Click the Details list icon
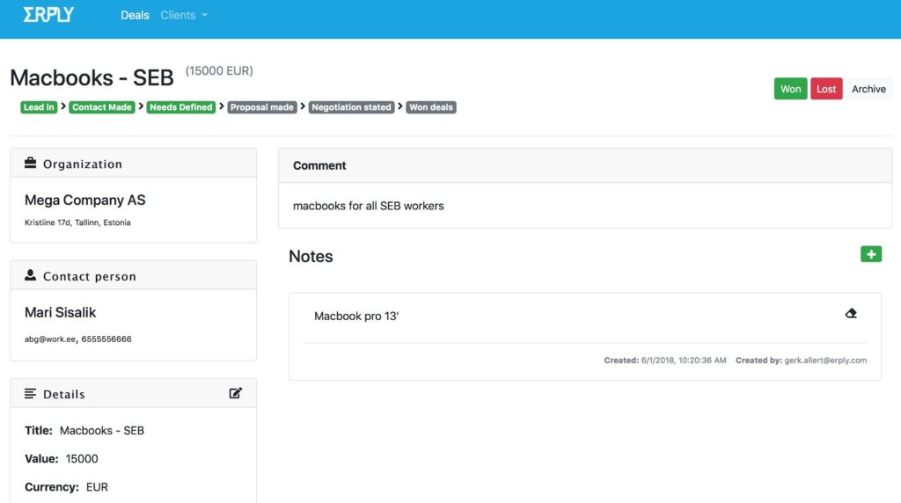This screenshot has width=901, height=503. point(31,393)
